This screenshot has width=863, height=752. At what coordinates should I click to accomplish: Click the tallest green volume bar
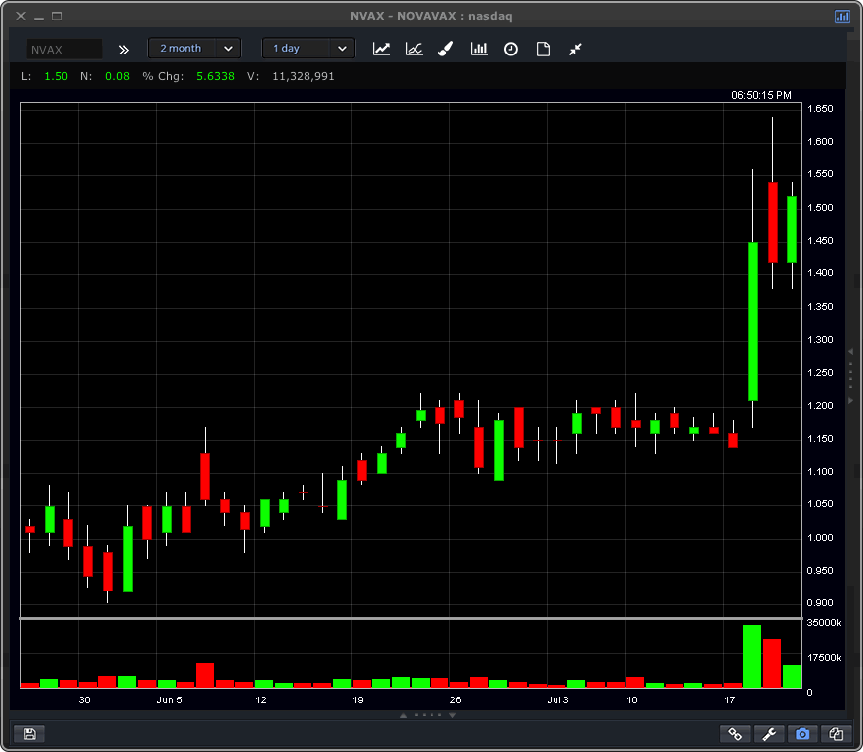tap(752, 656)
